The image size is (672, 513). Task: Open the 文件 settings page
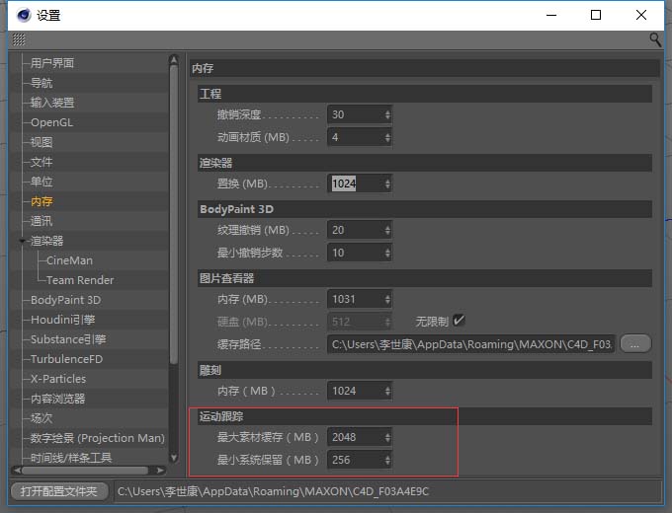(x=42, y=162)
